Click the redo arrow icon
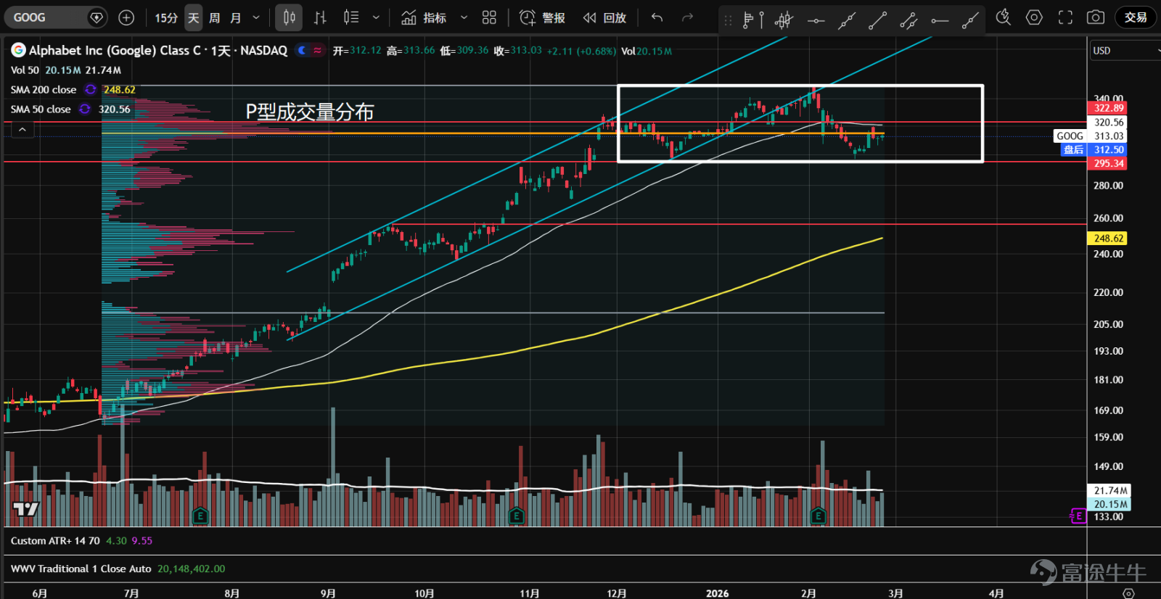 point(687,17)
